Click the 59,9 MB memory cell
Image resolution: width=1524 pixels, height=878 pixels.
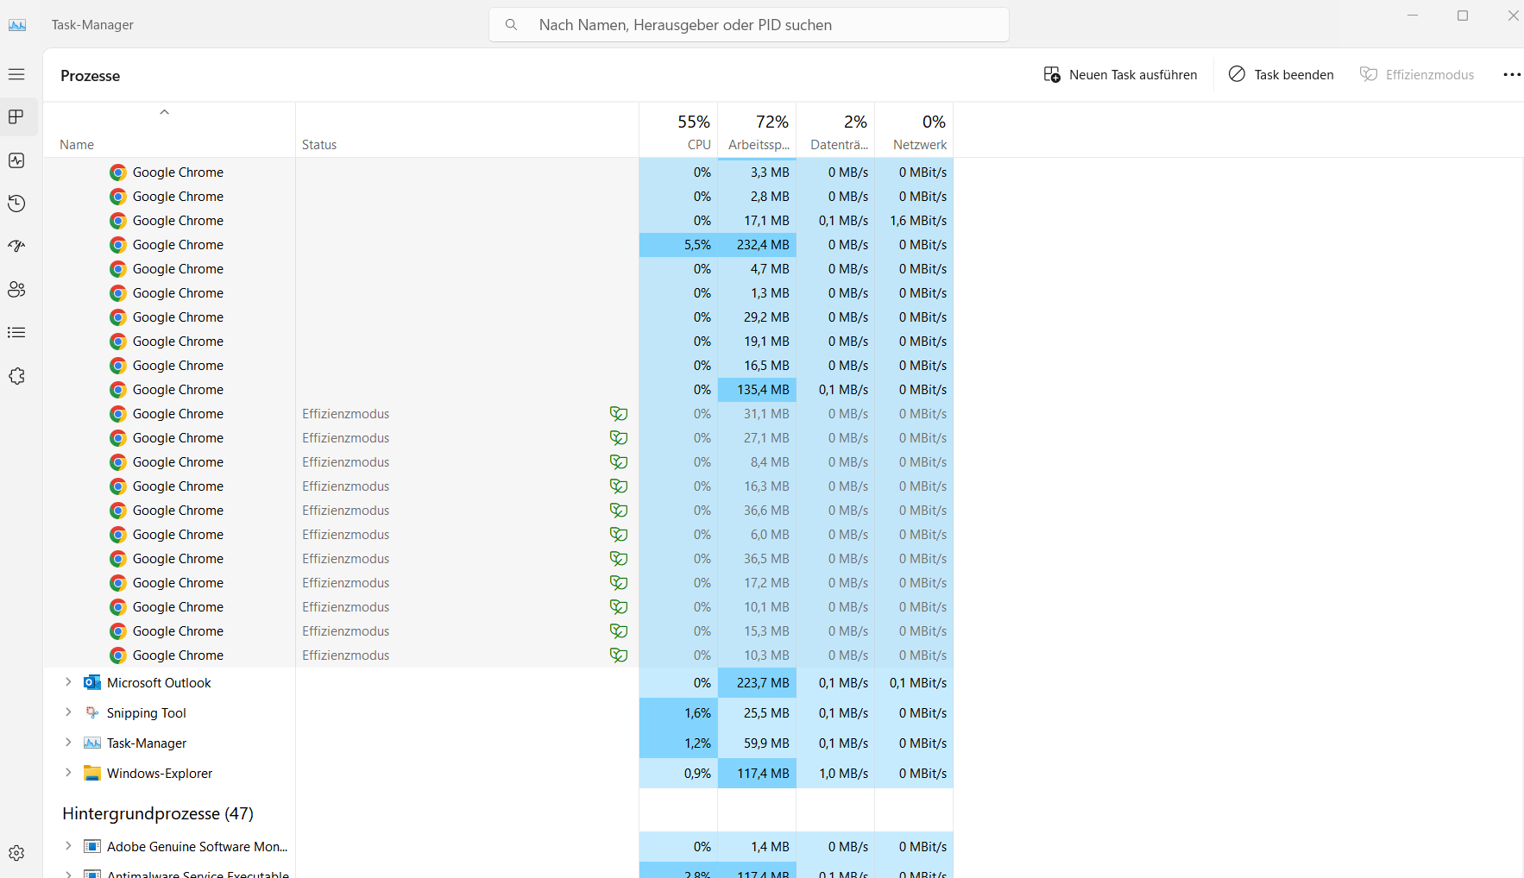(757, 743)
